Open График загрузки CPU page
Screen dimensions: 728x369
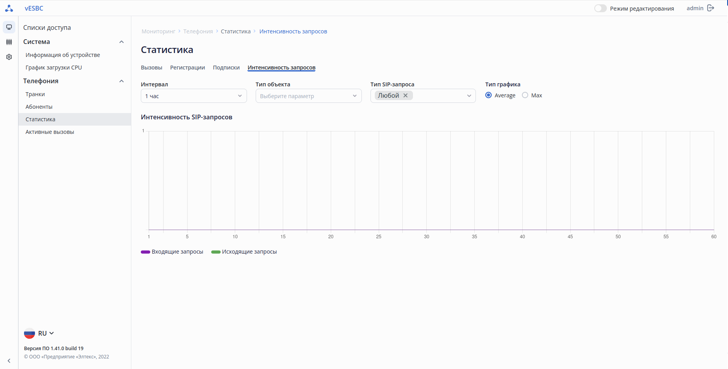pos(54,68)
